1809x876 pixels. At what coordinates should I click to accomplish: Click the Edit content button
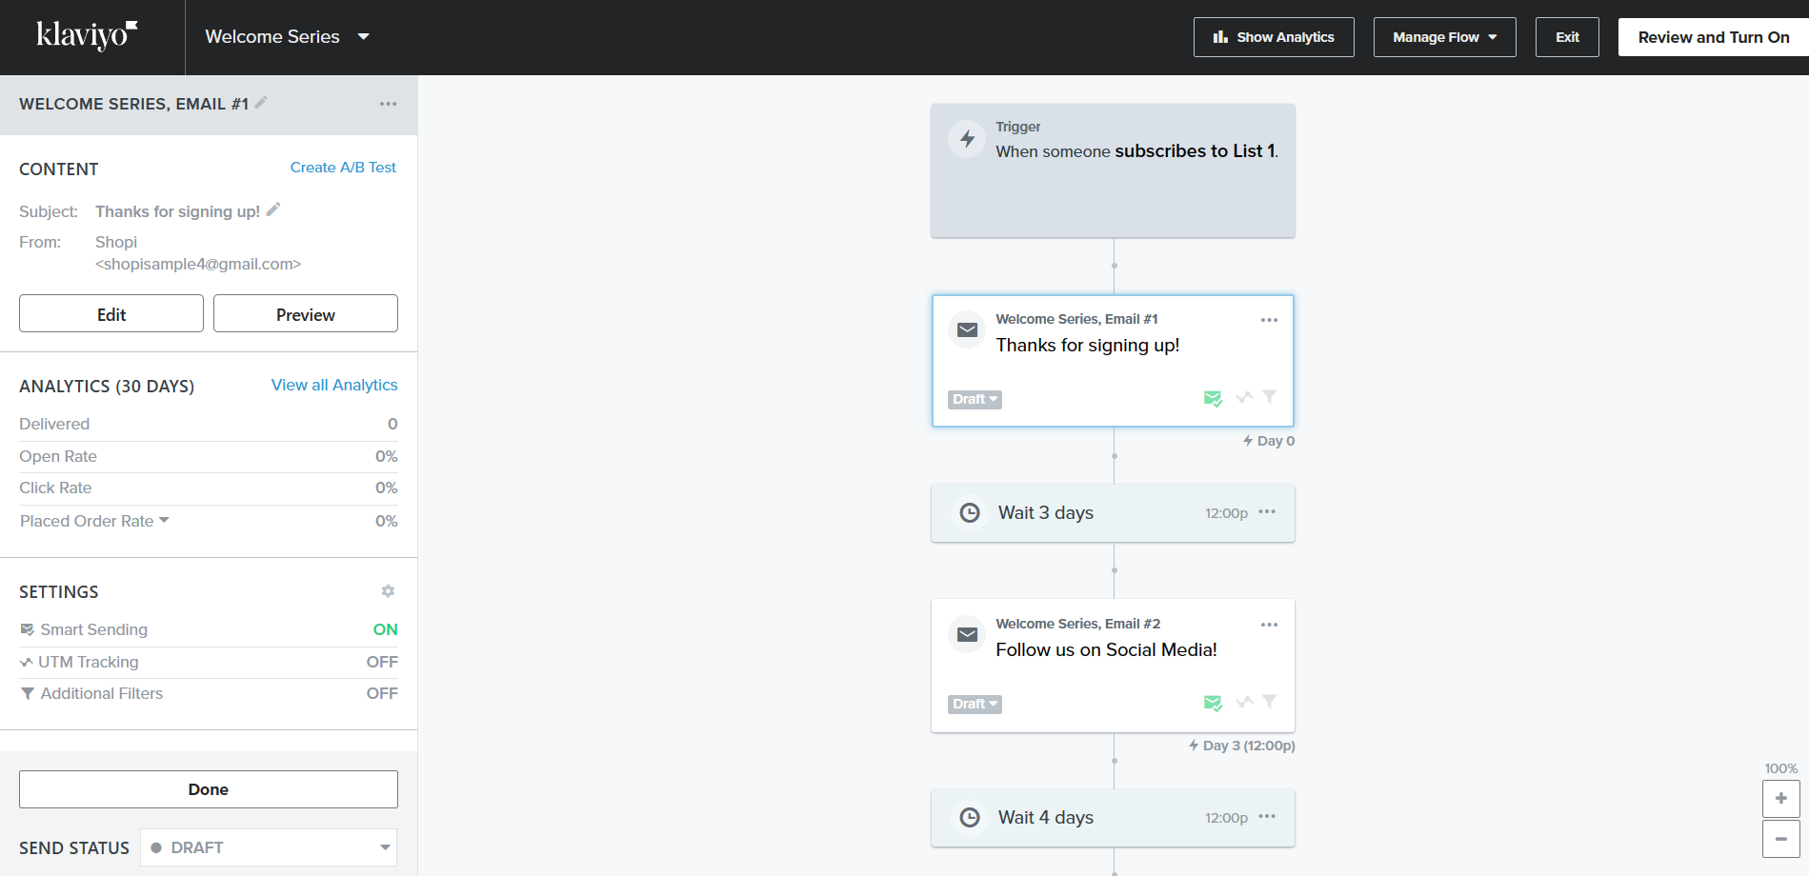coord(111,313)
